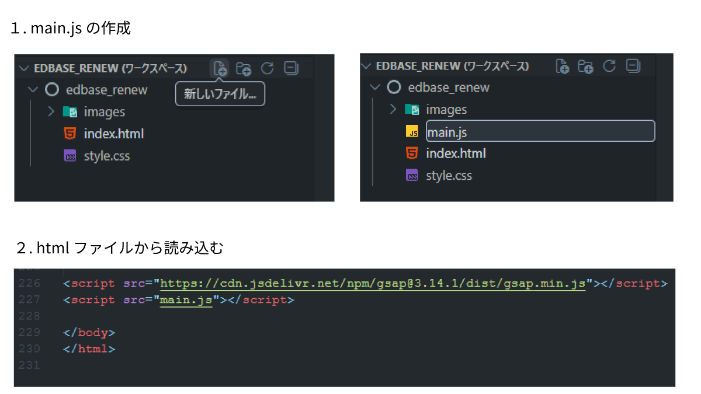Collapse the edbase_renew folder in the right panel

[x=374, y=87]
